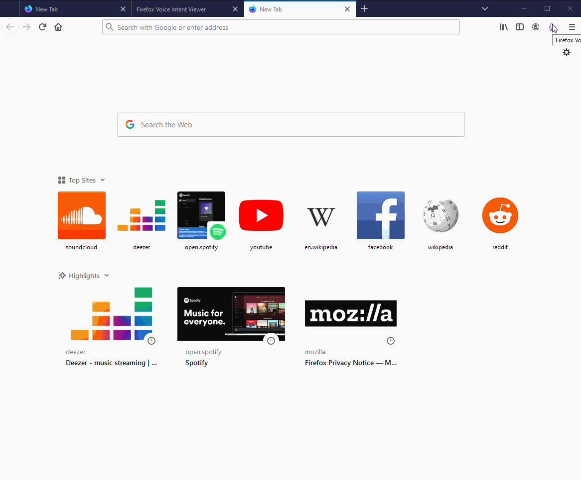Open new tab settings gear
Screen dimensions: 581x480
click(x=567, y=53)
